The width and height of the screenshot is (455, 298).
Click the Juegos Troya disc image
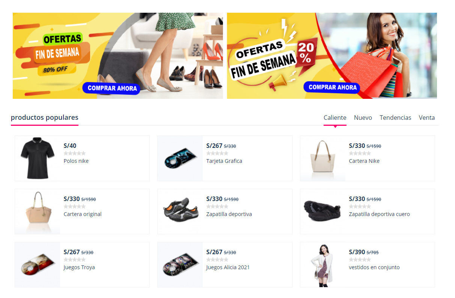point(38,265)
